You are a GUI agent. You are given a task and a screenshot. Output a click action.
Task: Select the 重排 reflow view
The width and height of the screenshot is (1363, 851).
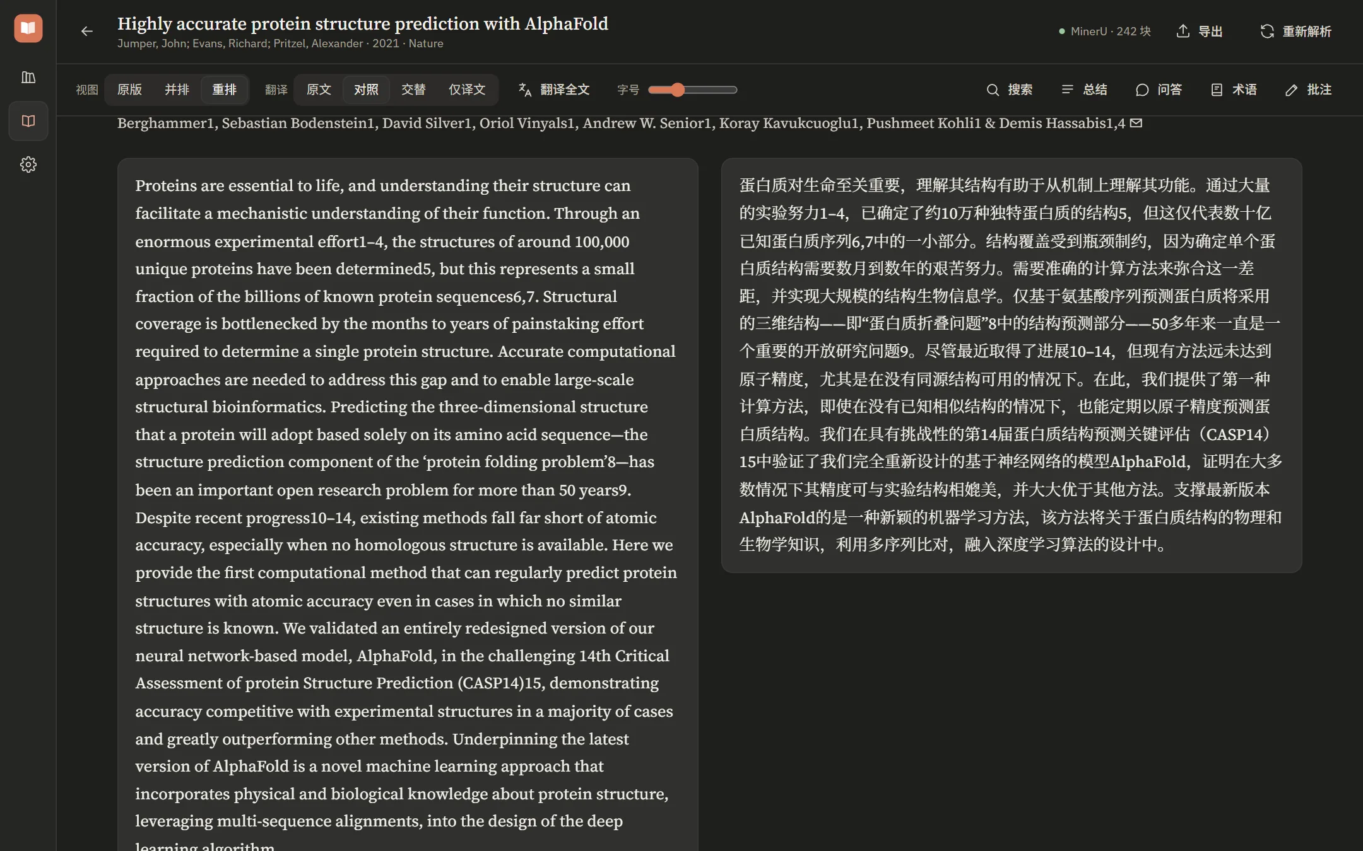(224, 90)
